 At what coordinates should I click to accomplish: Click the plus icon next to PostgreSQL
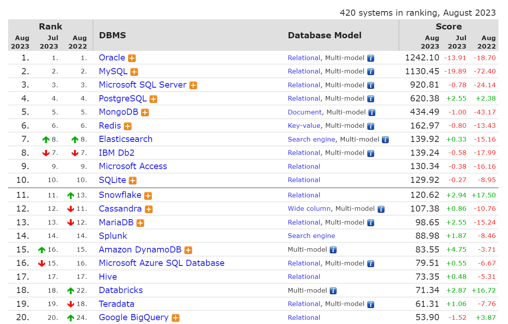[153, 99]
